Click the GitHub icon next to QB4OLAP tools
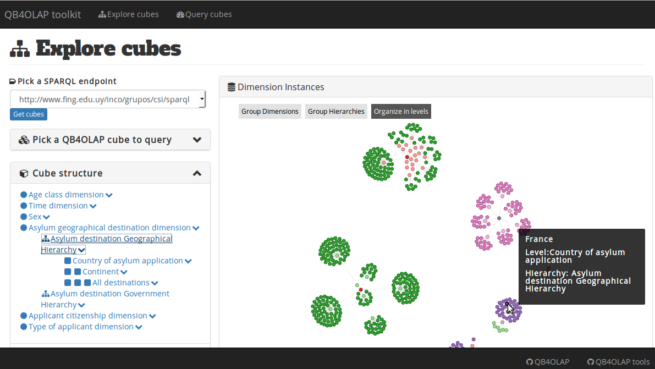This screenshot has width=655, height=369. coord(591,362)
